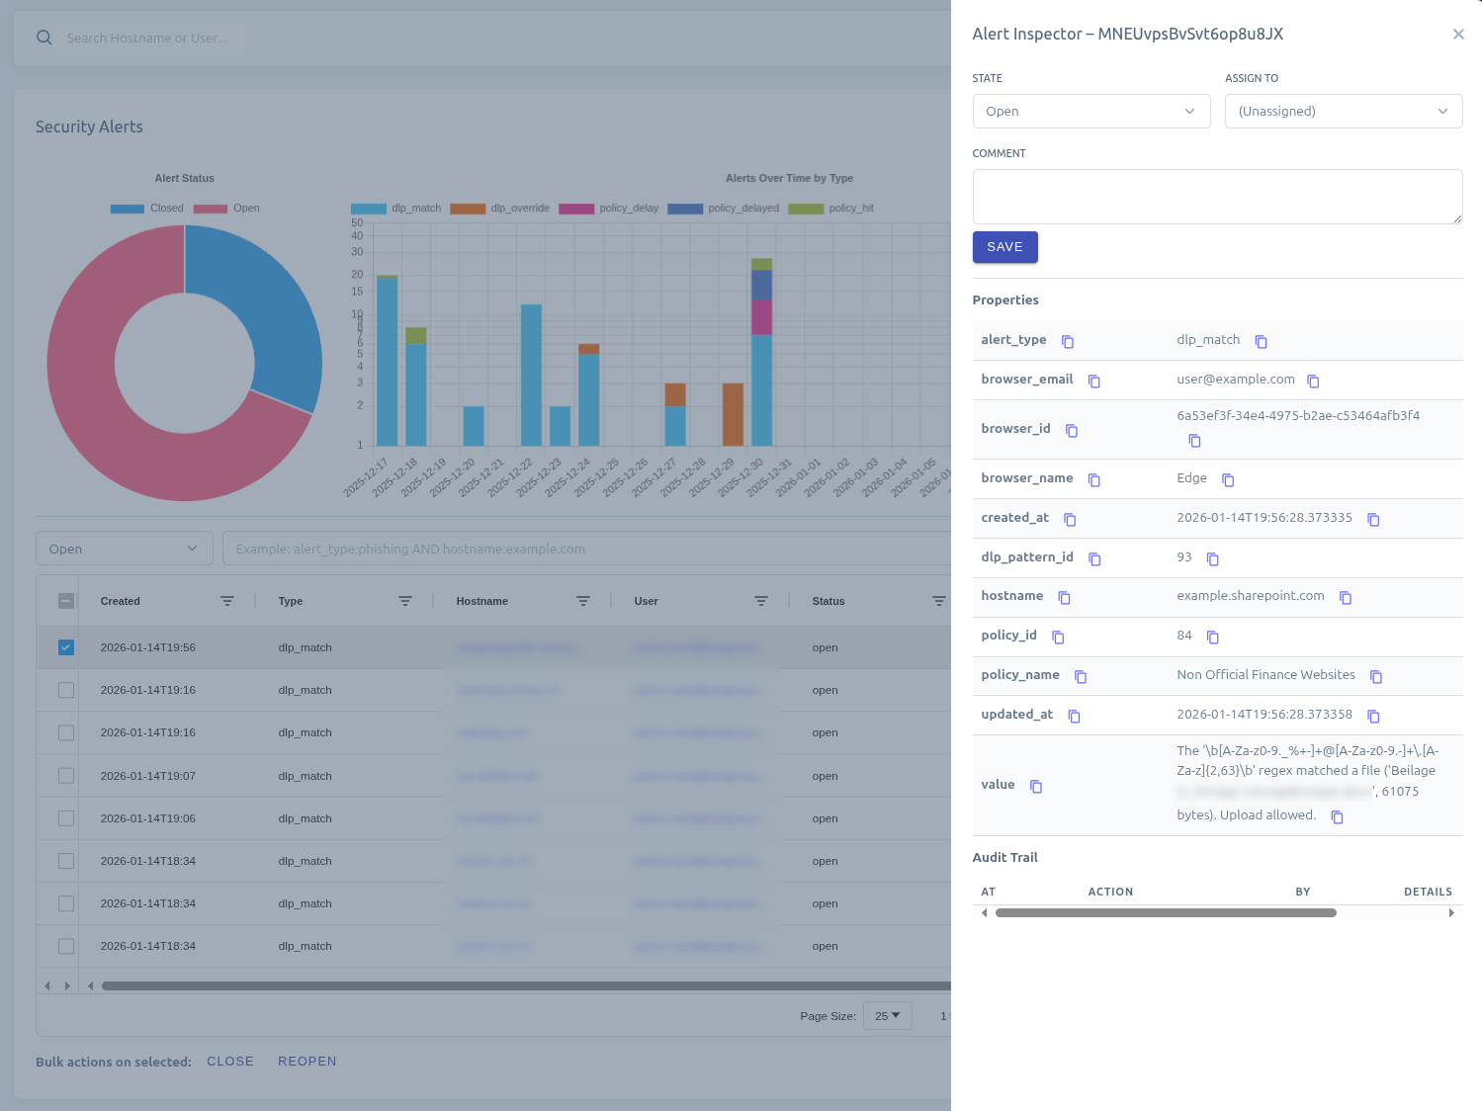Copy the browser_name property key
The width and height of the screenshot is (1482, 1111).
(x=1094, y=479)
